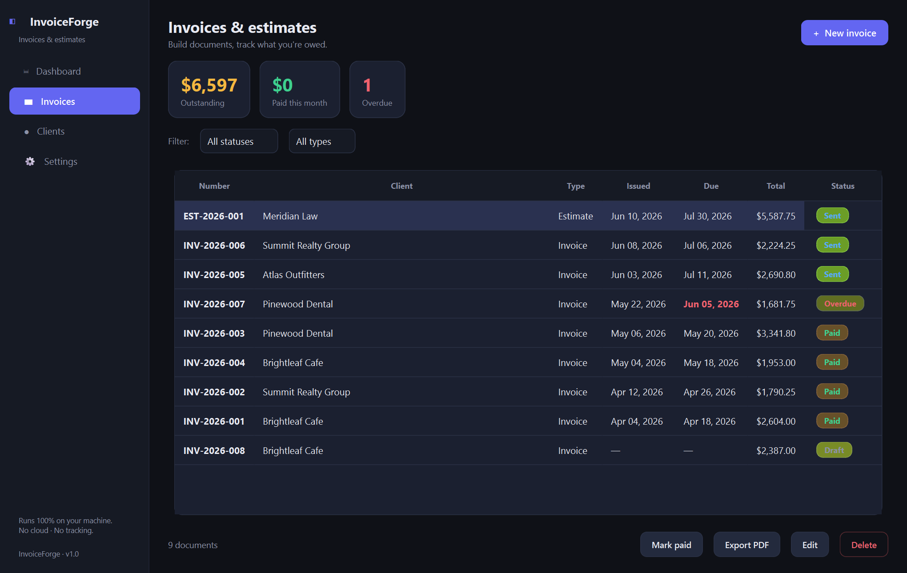Click the 9 documents count

point(193,545)
